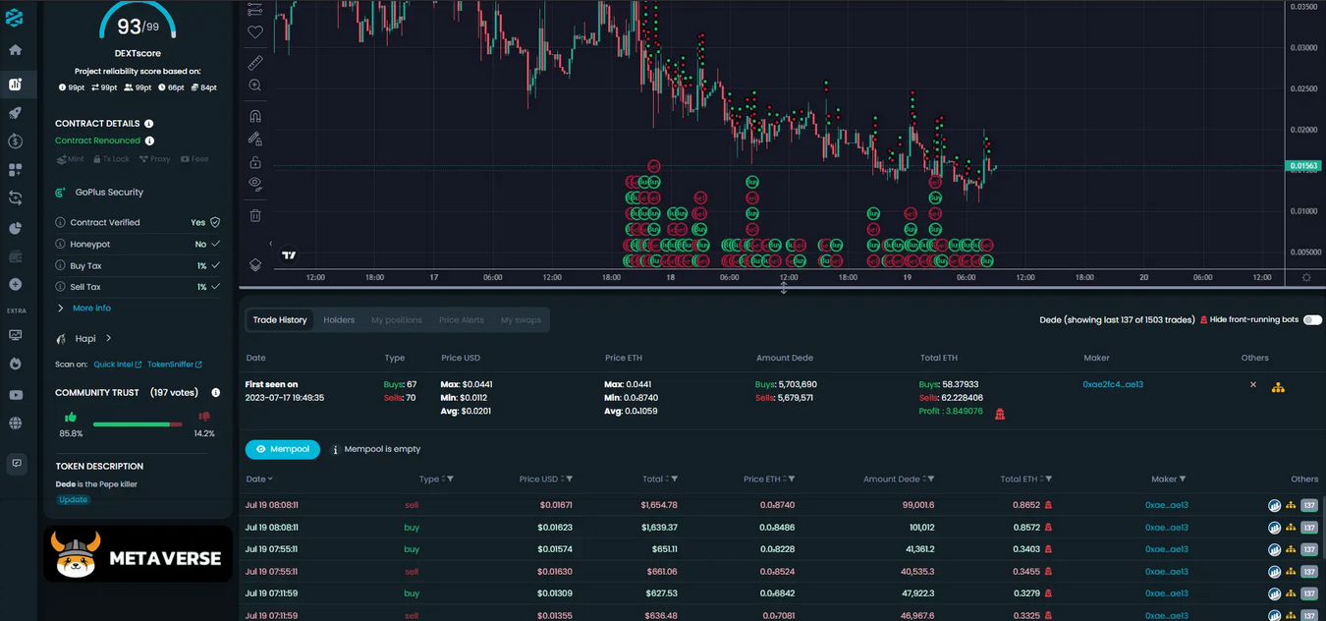Image resolution: width=1326 pixels, height=621 pixels.
Task: Click the heart favorites tool on the chart
Action: point(255,32)
